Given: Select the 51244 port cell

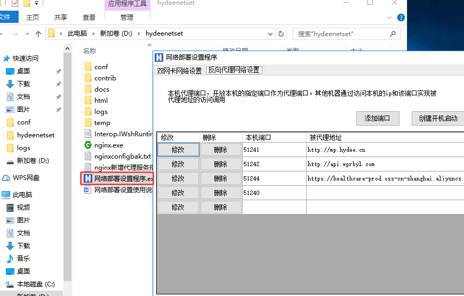Looking at the screenshot, I should tap(274, 178).
